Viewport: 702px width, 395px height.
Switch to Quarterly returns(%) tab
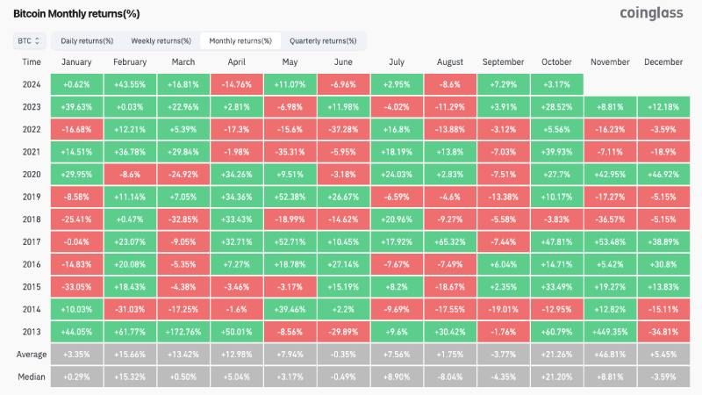tap(323, 40)
